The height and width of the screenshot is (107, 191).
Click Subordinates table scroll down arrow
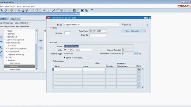tap(143, 87)
